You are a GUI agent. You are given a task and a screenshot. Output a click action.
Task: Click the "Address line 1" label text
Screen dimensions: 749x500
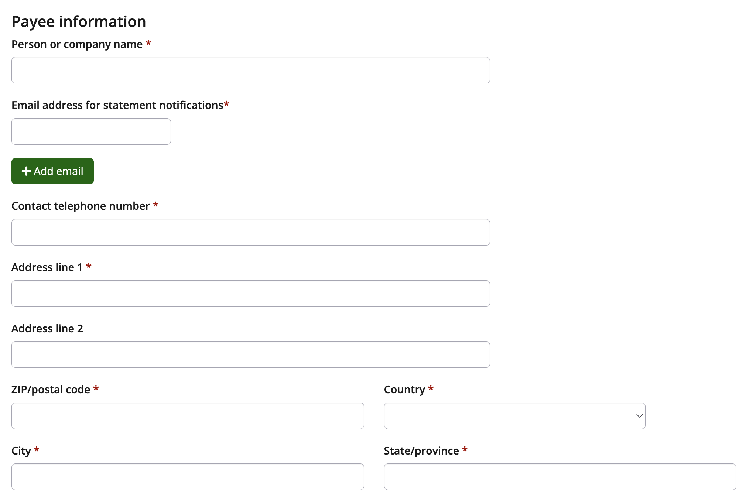pos(47,267)
